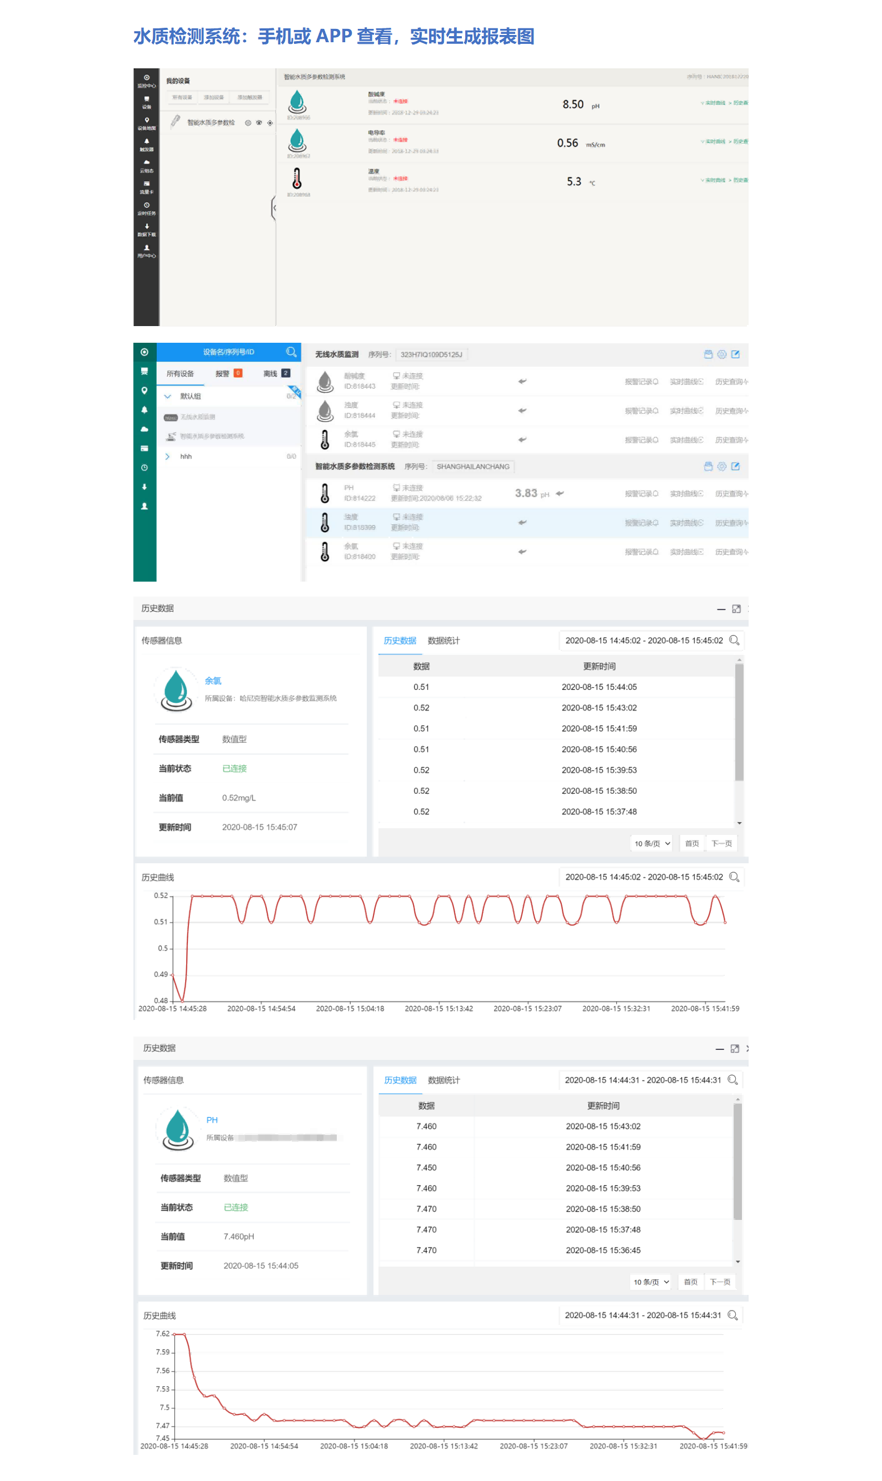882x1481 pixels.
Task: Switch to 报警 tab with orange badge
Action: pos(229,373)
